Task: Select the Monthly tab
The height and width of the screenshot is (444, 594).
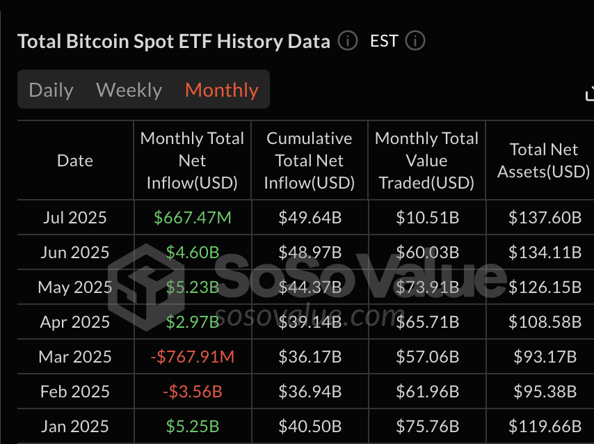Action: click(222, 90)
